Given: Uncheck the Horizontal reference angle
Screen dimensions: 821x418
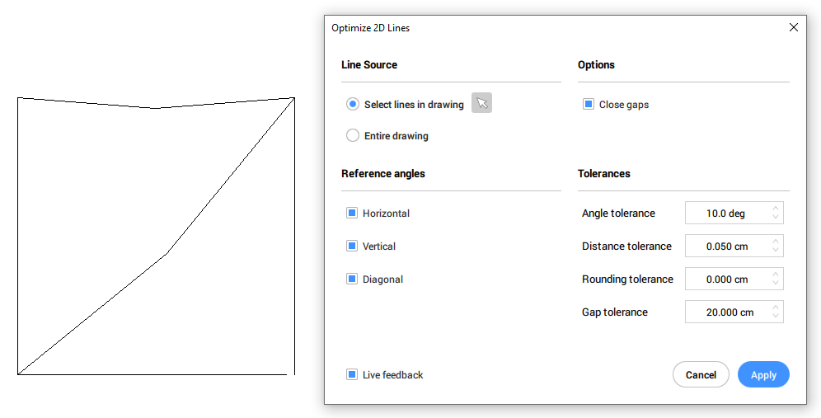Looking at the screenshot, I should point(352,214).
